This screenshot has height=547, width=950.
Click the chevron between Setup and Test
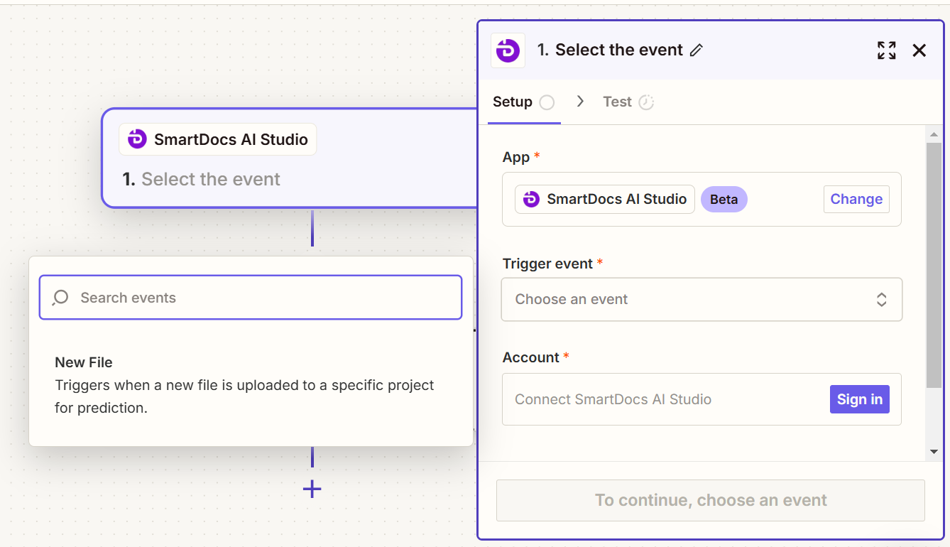pyautogui.click(x=580, y=102)
